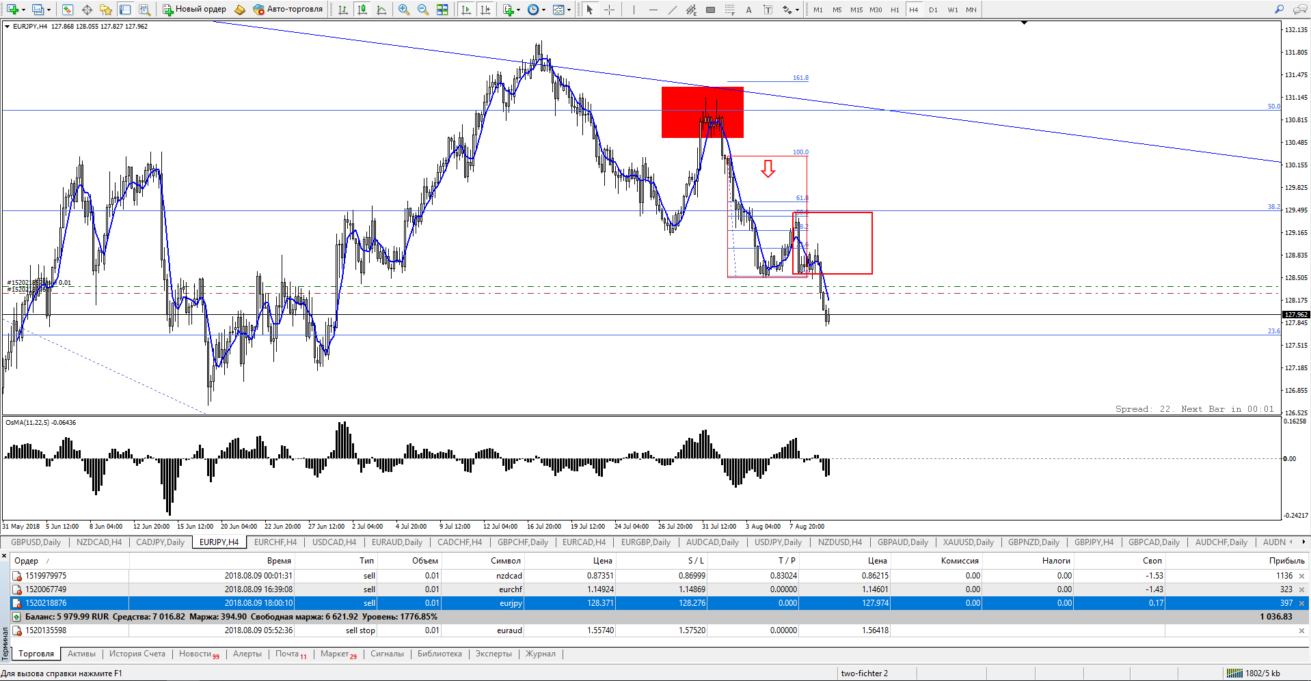Select the crosshair tool

click(609, 10)
